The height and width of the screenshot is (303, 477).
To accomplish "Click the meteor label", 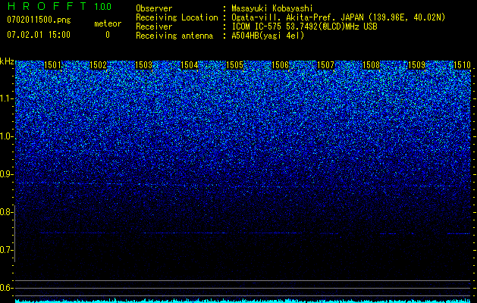I will coord(108,23).
